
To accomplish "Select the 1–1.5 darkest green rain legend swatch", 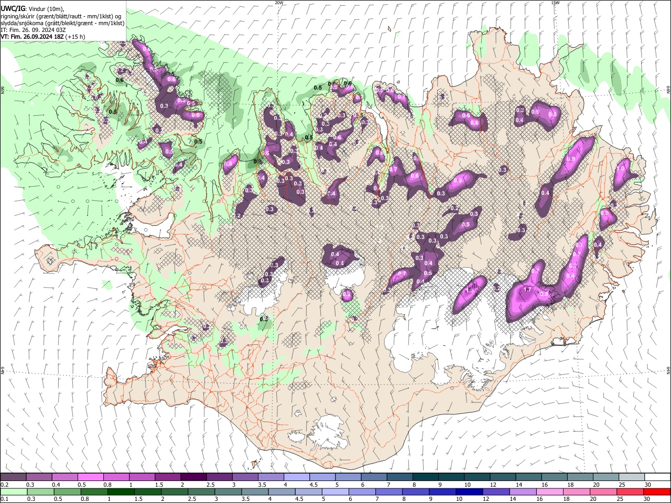I will [x=121, y=491].
